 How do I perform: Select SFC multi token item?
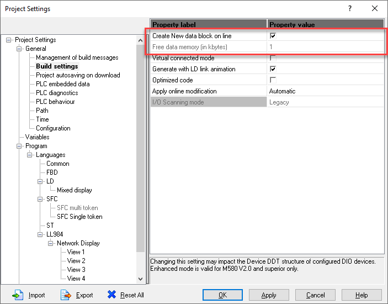pyautogui.click(x=77, y=208)
